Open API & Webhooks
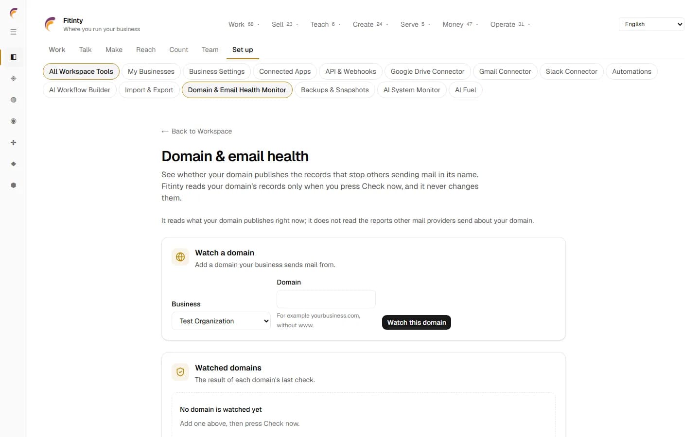Viewport: 700px width, 437px height. click(x=350, y=71)
